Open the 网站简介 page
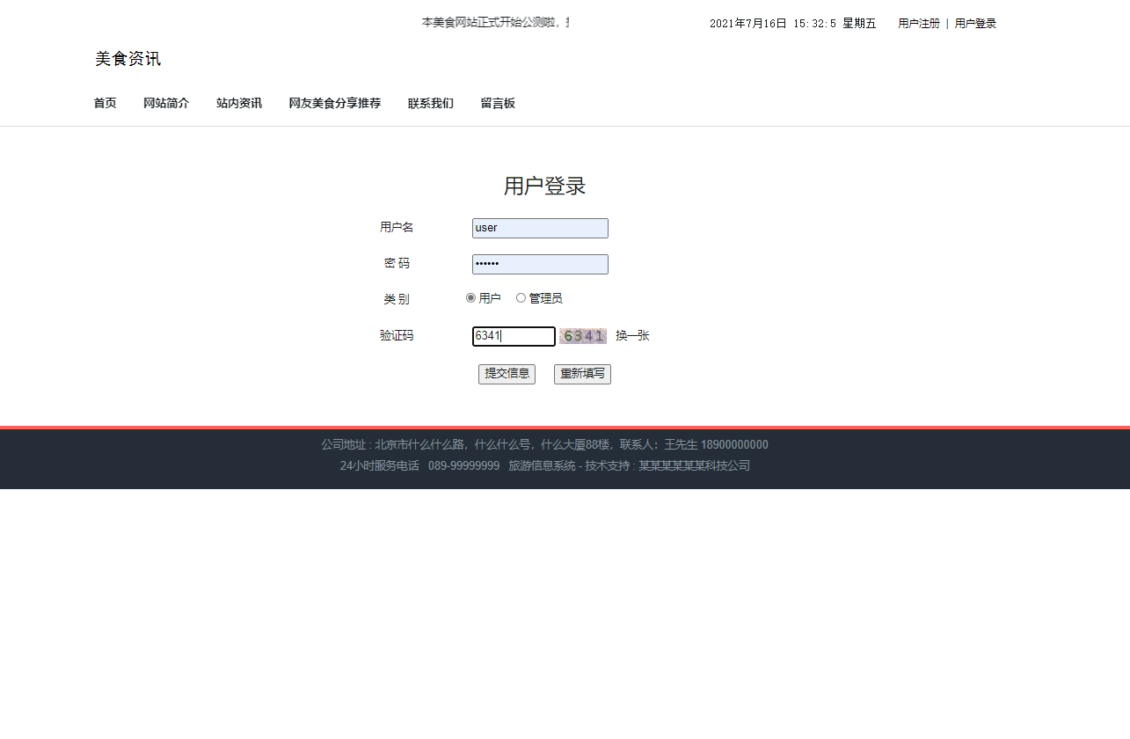 [x=166, y=103]
